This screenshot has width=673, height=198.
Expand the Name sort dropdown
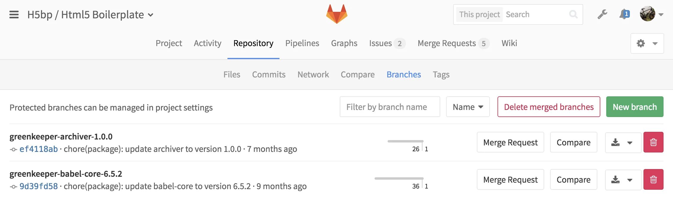point(468,107)
